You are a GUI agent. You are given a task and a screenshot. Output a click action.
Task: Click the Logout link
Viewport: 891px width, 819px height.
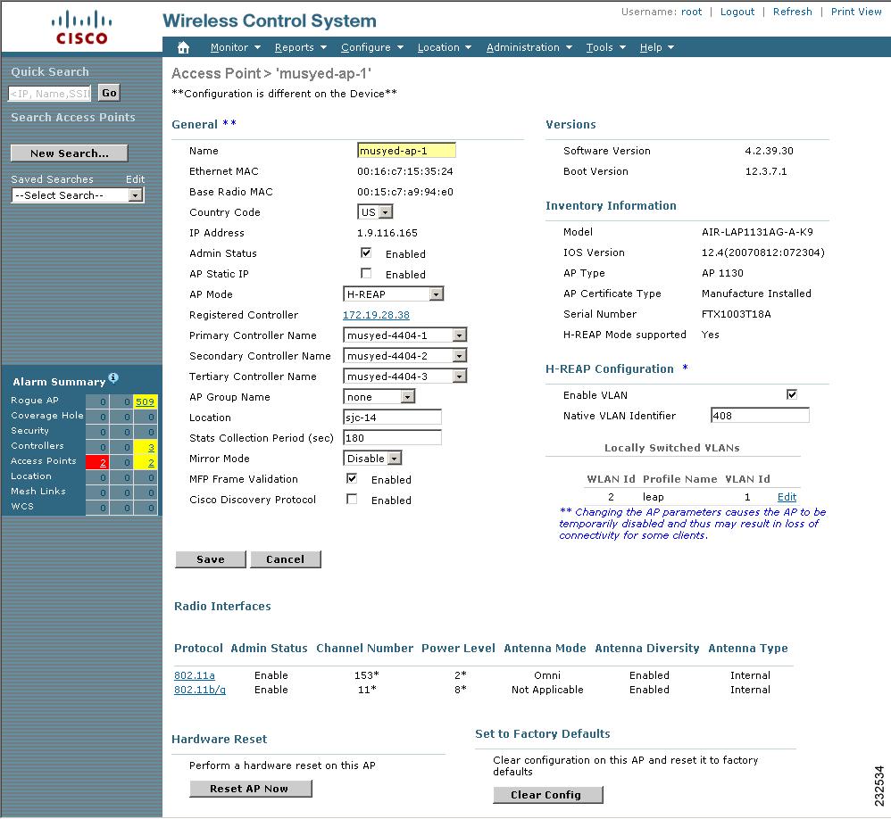click(737, 12)
